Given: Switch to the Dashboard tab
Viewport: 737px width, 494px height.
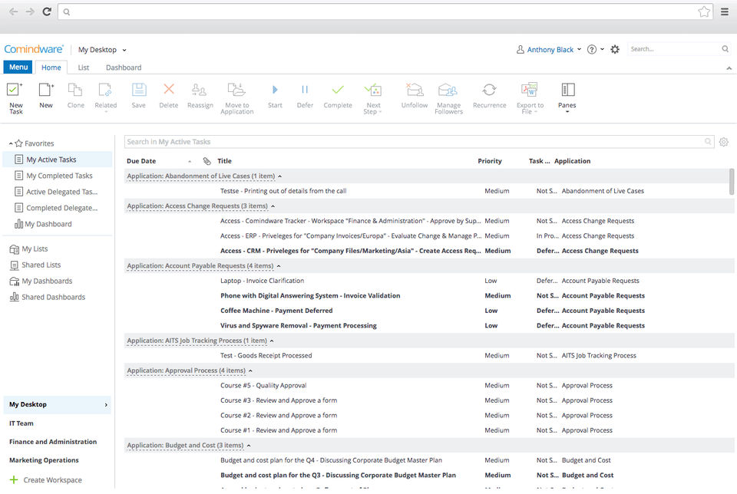Looking at the screenshot, I should point(124,68).
